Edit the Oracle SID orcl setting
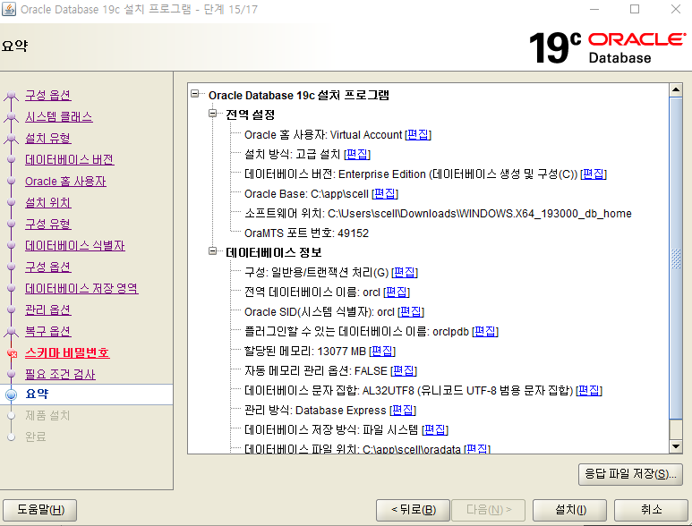 coord(411,311)
